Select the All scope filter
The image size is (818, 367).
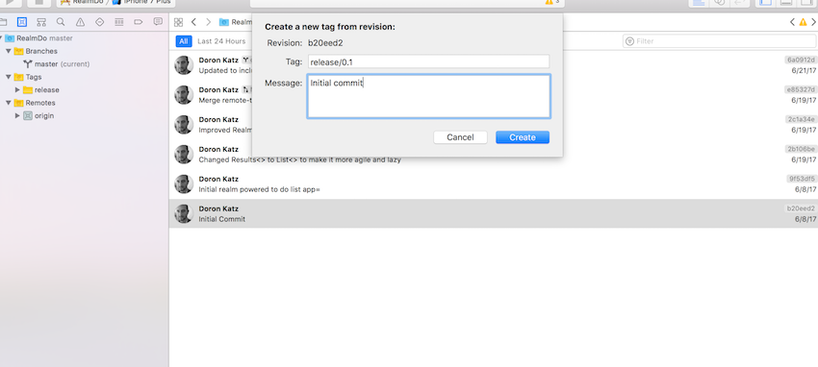coord(184,41)
